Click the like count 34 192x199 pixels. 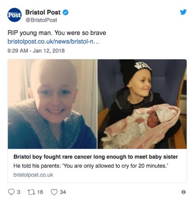coord(63,192)
